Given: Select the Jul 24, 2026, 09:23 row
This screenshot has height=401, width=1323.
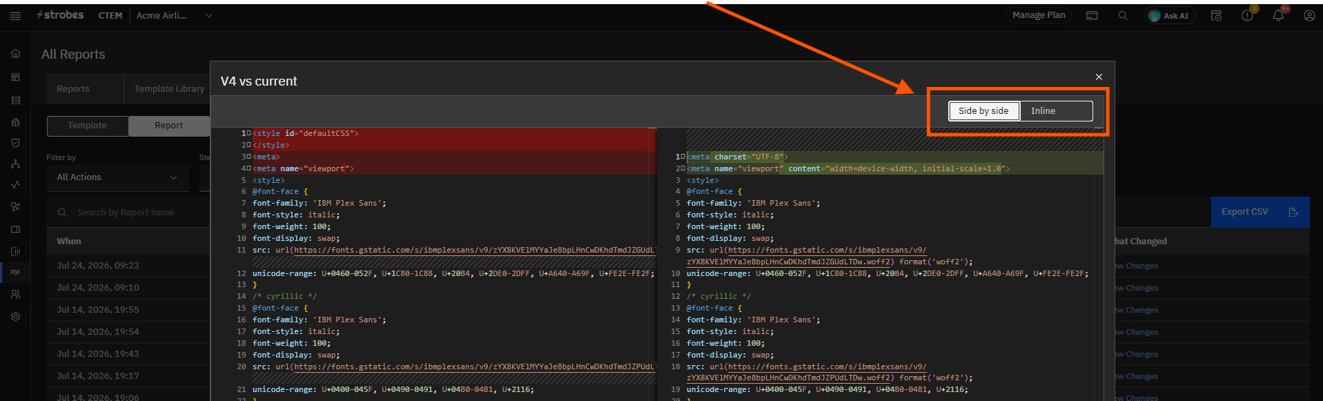Looking at the screenshot, I should (128, 266).
